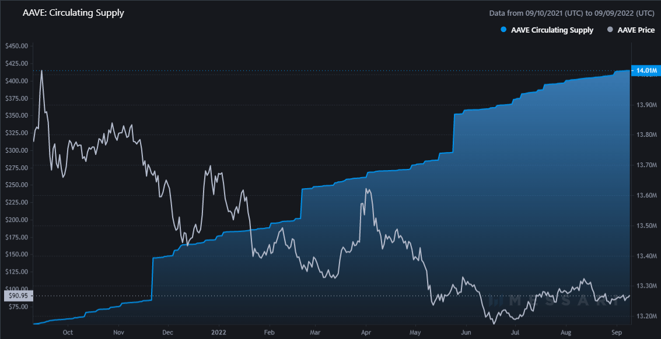Click the blue AAVE Circulating Supply legend dot

pyautogui.click(x=503, y=30)
